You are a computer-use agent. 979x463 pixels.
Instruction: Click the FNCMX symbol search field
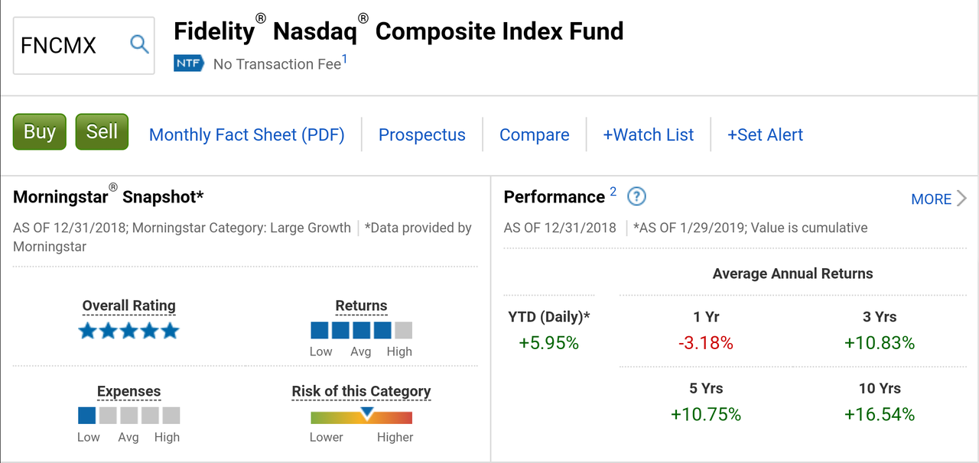coord(69,46)
